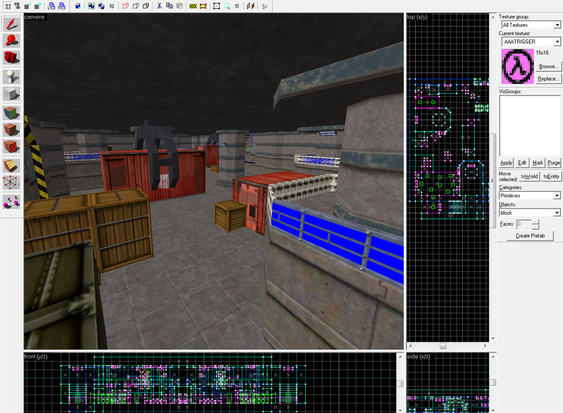Click the Paste toolbar icon
The image size is (563, 413).
(x=179, y=6)
